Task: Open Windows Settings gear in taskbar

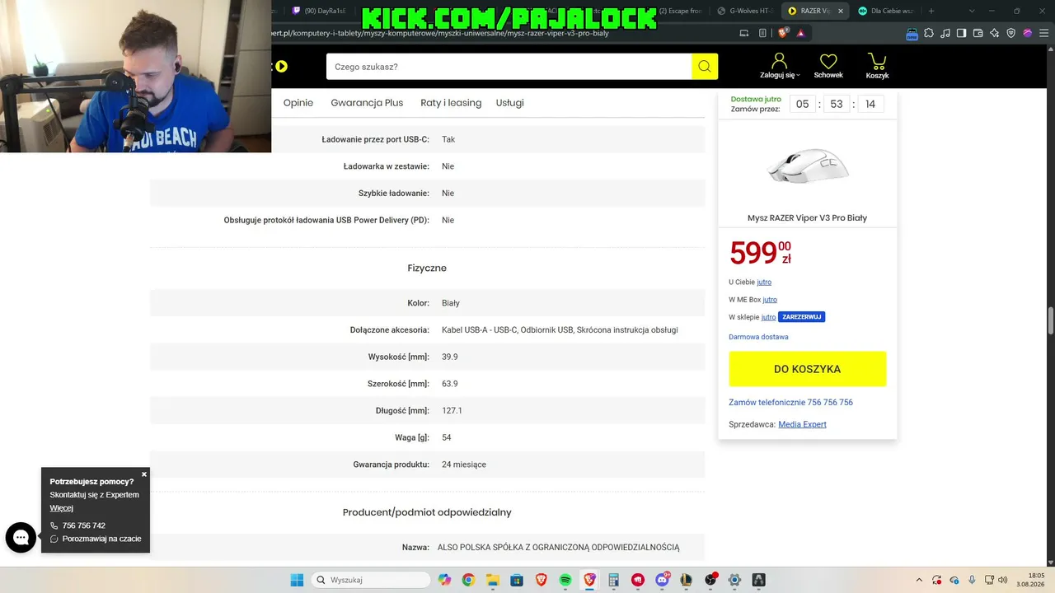Action: (734, 580)
